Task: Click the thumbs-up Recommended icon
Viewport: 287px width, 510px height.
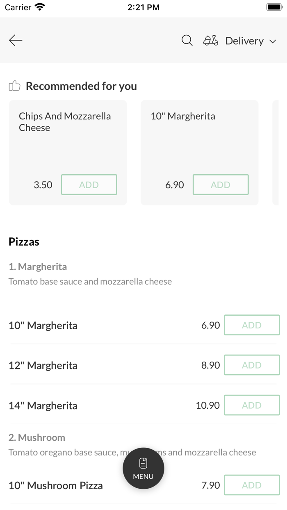Action: coord(14,86)
